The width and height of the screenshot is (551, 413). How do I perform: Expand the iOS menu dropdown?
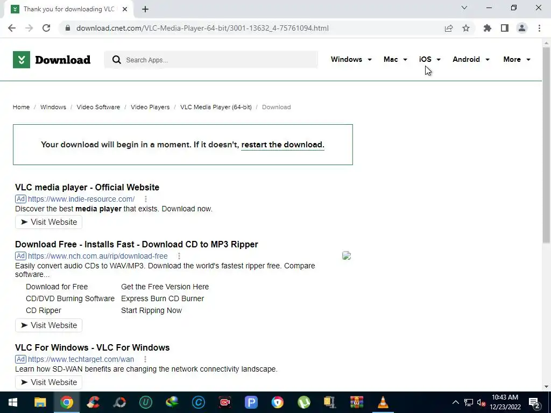coord(430,59)
